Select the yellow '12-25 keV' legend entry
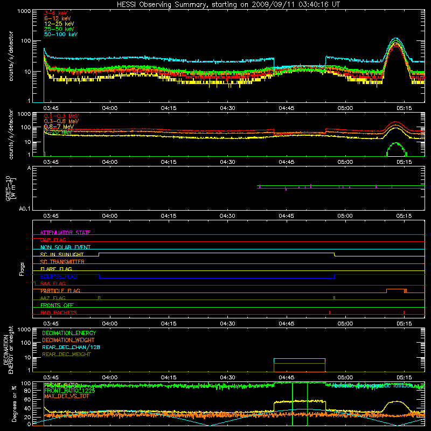The image size is (431, 431). point(59,24)
